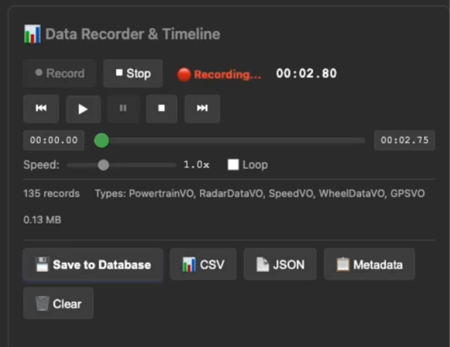This screenshot has height=347, width=450.
Task: Export data as JSON
Action: [280, 264]
